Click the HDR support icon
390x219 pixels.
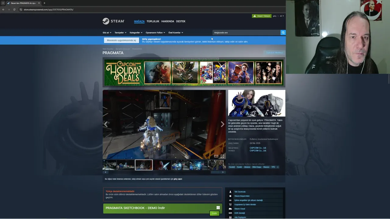pyautogui.click(x=230, y=213)
